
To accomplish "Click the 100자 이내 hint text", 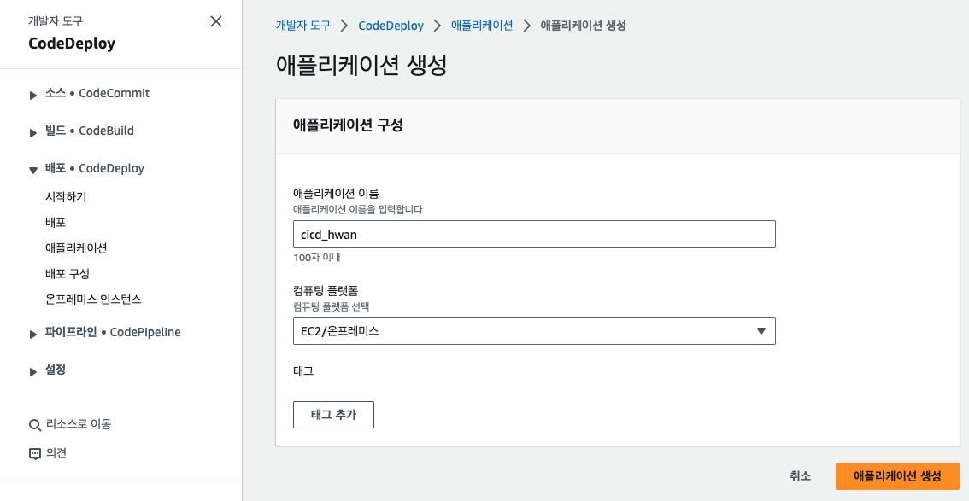I will pos(317,257).
